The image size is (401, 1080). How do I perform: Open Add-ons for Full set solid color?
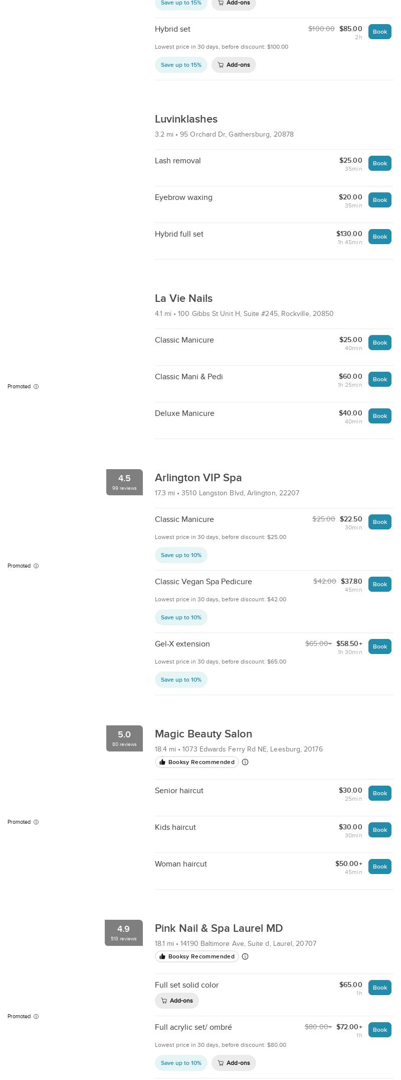[x=177, y=1001]
